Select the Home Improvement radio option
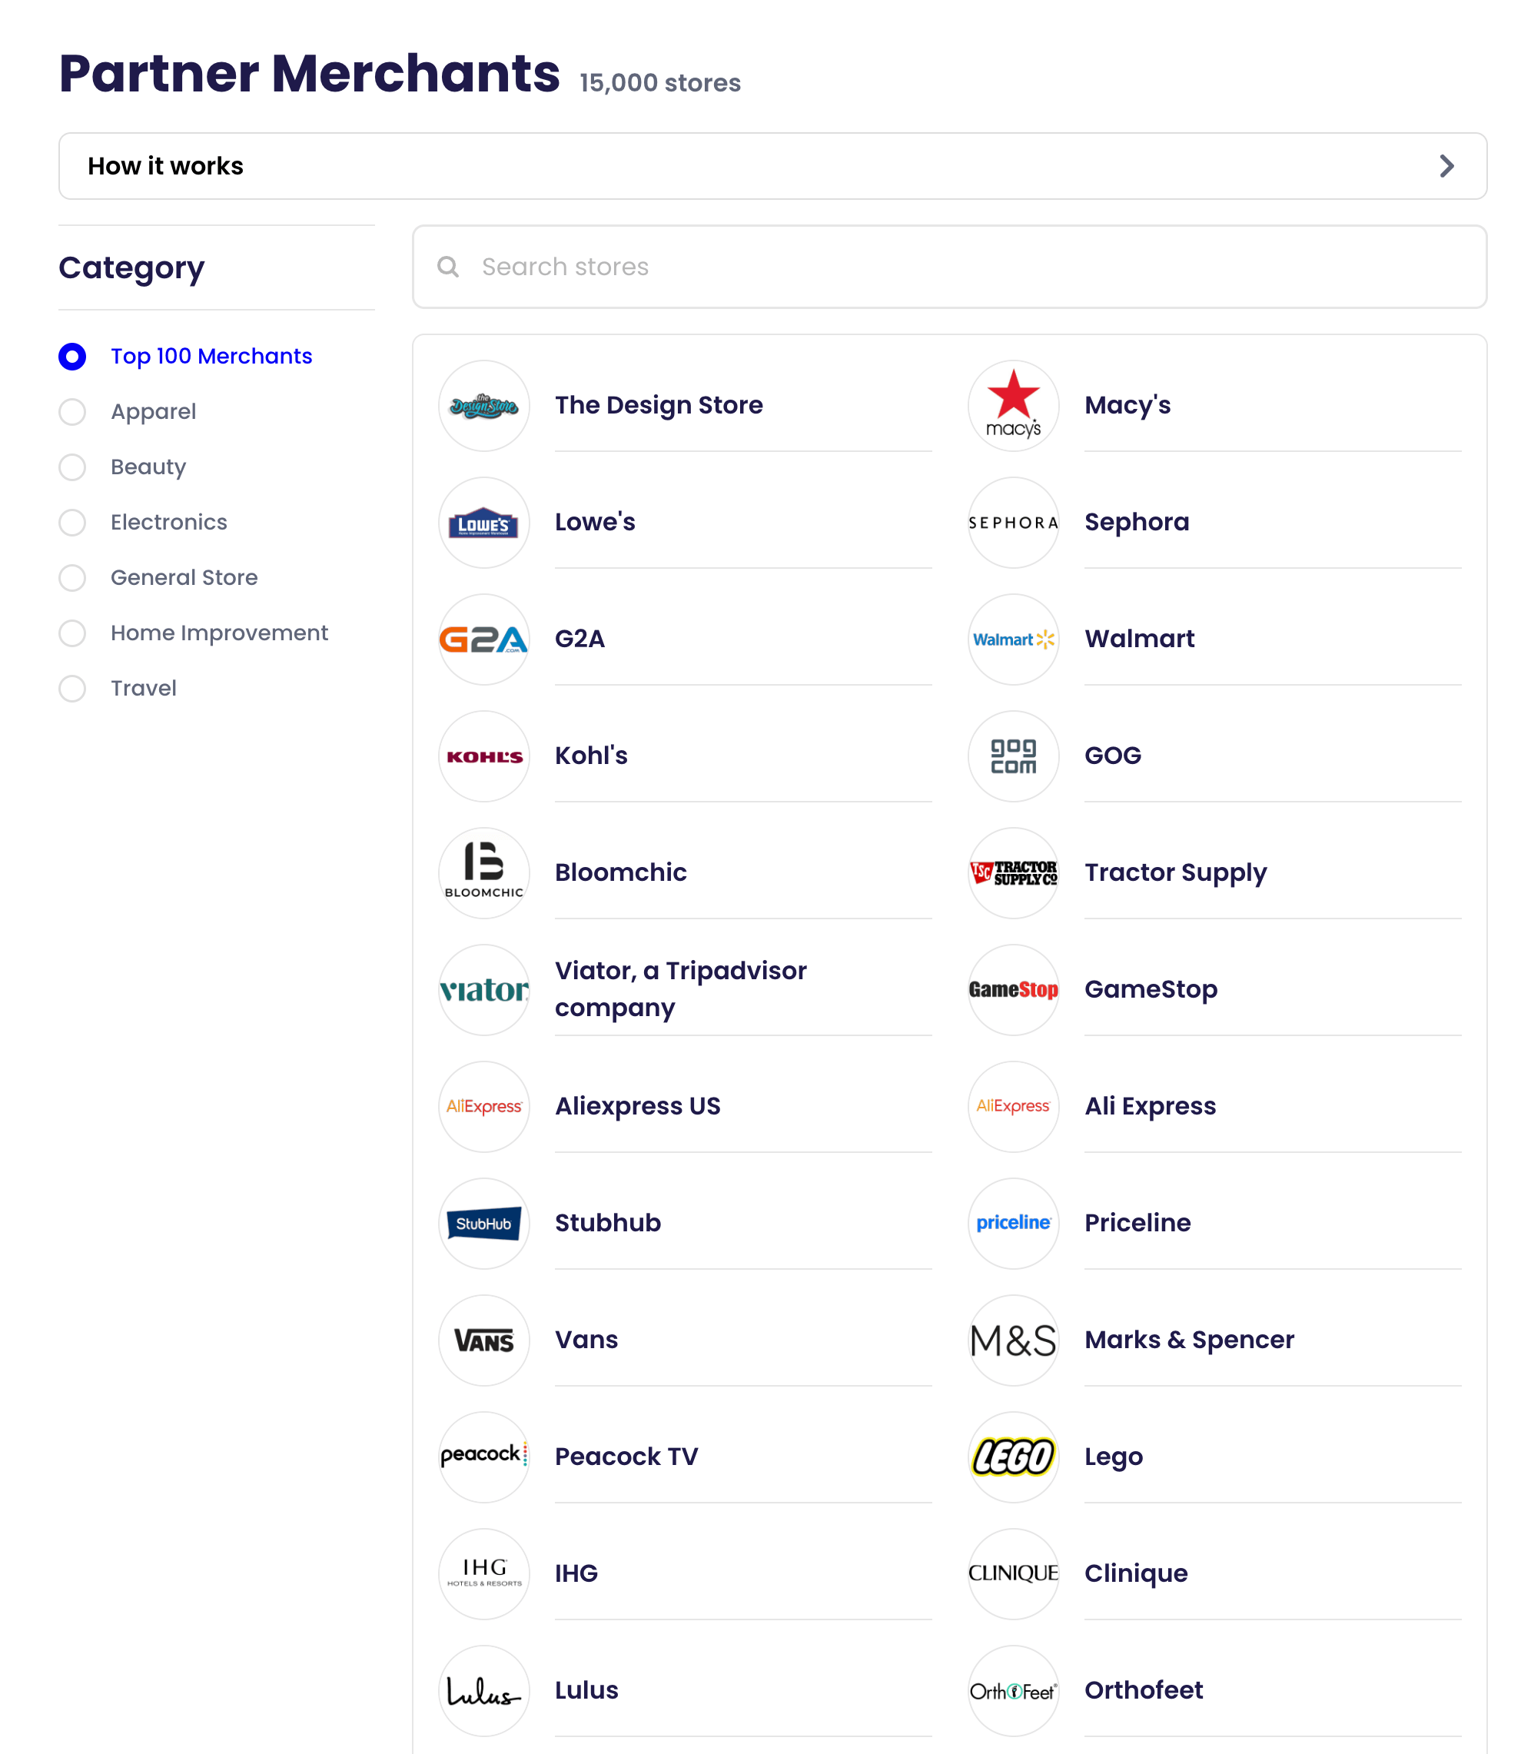Image resolution: width=1531 pixels, height=1754 pixels. (72, 633)
